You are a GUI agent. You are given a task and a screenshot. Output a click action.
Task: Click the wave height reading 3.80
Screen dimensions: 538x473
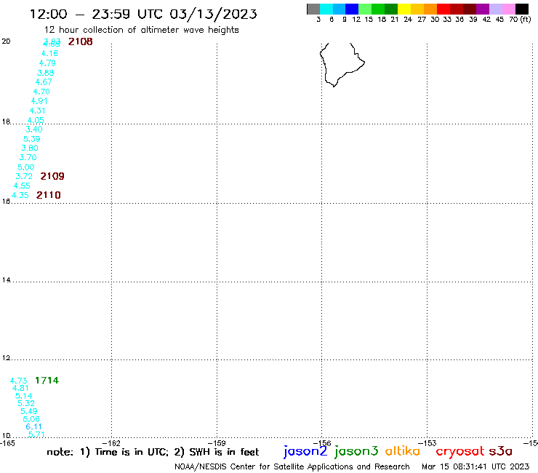pyautogui.click(x=30, y=148)
